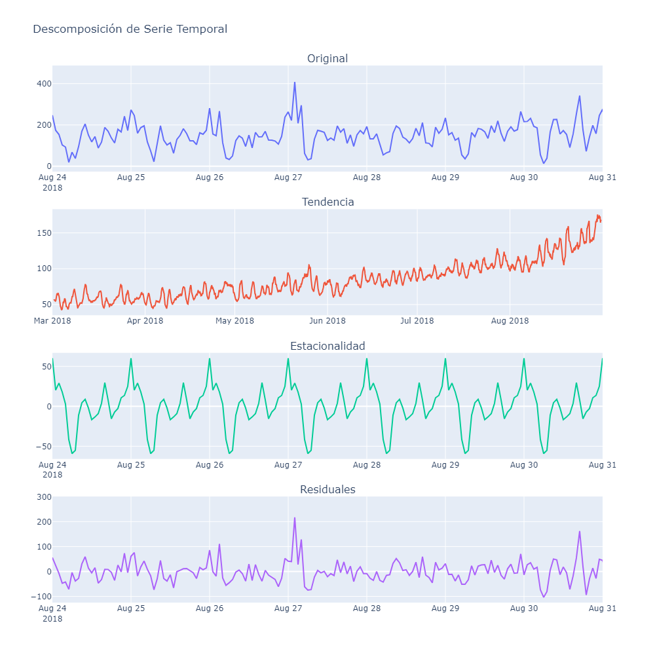
Task: Click the "Residuales" subplot title
Action: pyautogui.click(x=327, y=489)
